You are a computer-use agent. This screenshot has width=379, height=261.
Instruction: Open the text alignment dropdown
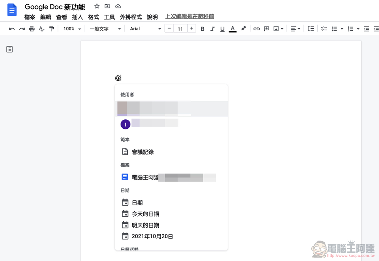coord(295,29)
